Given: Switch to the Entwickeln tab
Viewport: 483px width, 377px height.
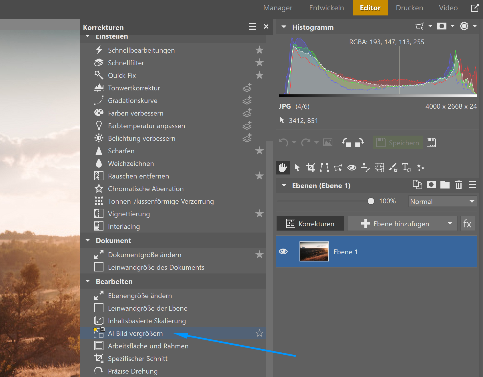Looking at the screenshot, I should tap(326, 8).
